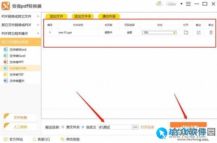Open file icon for text 01.ppt
The width and height of the screenshot is (217, 143).
click(x=186, y=32)
